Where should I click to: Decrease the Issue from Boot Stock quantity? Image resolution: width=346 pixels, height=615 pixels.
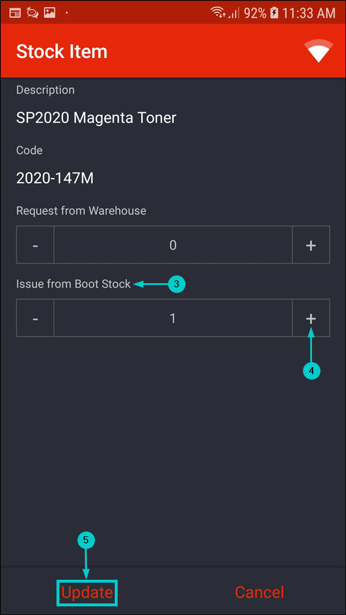tap(35, 318)
